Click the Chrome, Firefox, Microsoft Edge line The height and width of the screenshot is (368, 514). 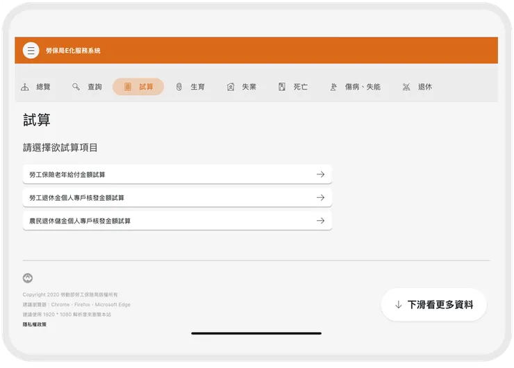(76, 304)
